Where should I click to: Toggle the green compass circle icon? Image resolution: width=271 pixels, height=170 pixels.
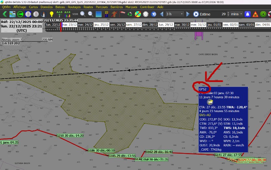pyautogui.click(x=20, y=14)
